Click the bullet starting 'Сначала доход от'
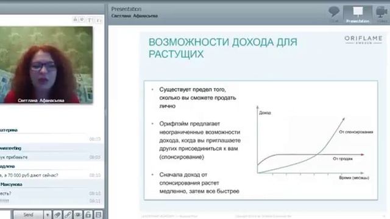 click(x=199, y=183)
